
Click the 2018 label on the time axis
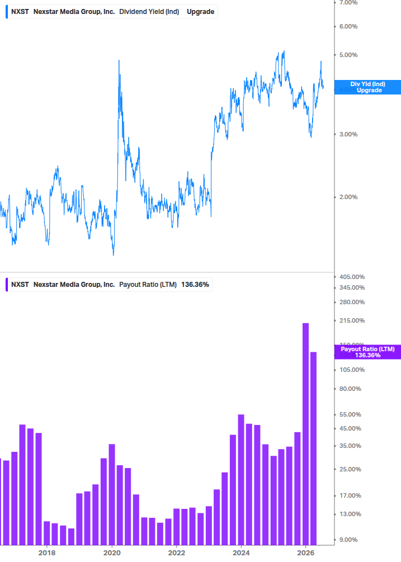(47, 553)
